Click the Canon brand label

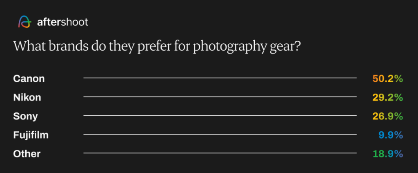tap(29, 78)
